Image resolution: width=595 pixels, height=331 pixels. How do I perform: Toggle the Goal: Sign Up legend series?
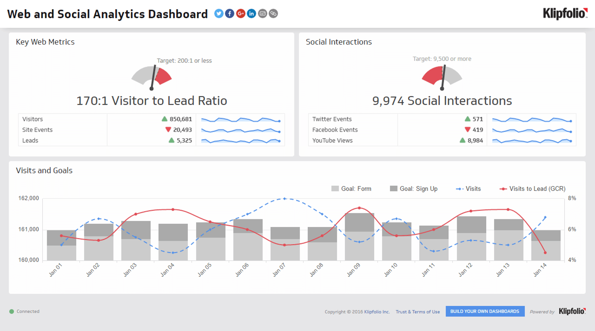(x=414, y=189)
